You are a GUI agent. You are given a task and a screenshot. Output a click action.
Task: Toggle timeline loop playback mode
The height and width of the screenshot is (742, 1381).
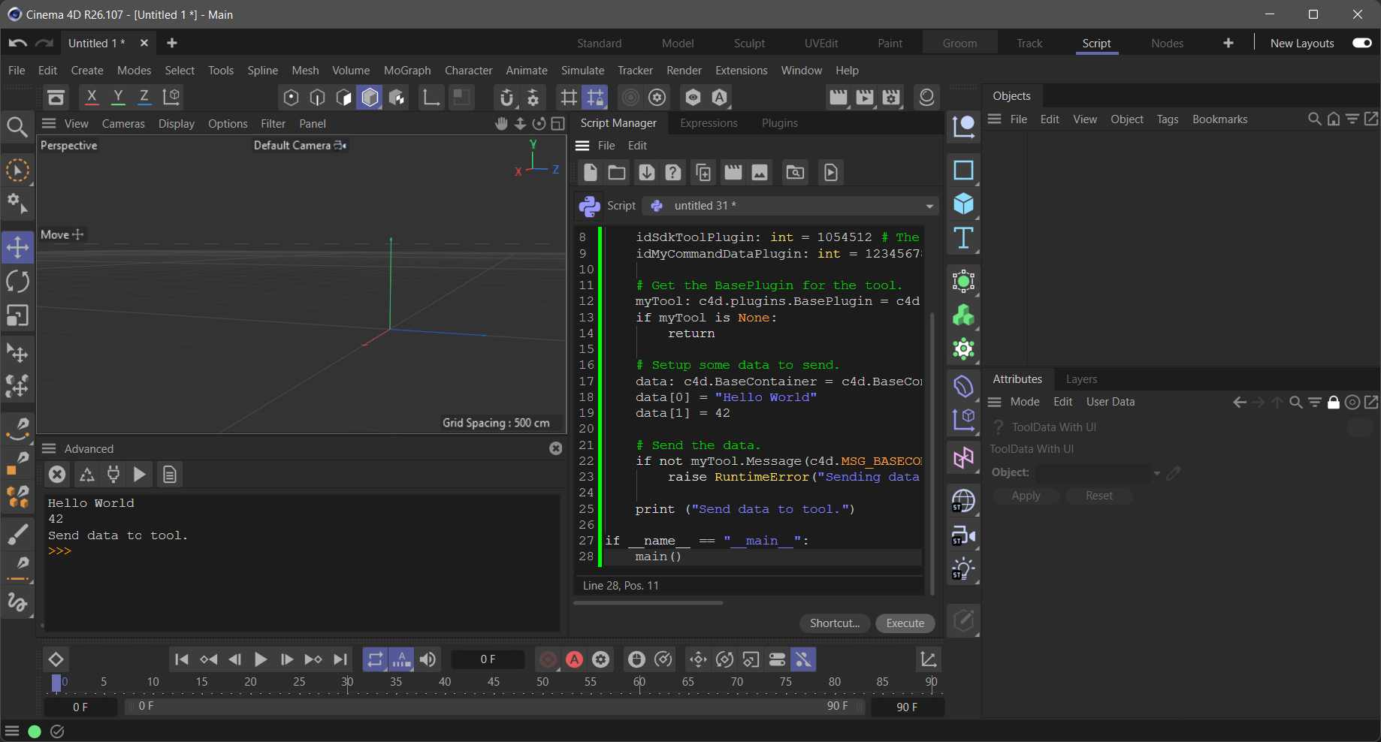375,659
